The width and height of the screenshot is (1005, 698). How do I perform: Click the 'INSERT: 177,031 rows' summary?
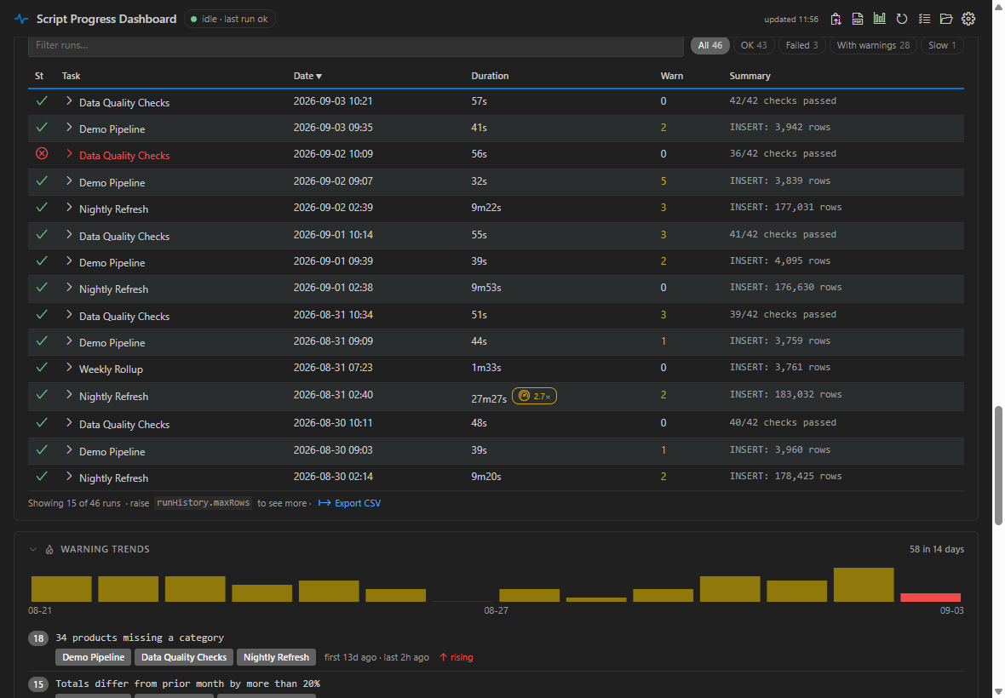click(786, 208)
